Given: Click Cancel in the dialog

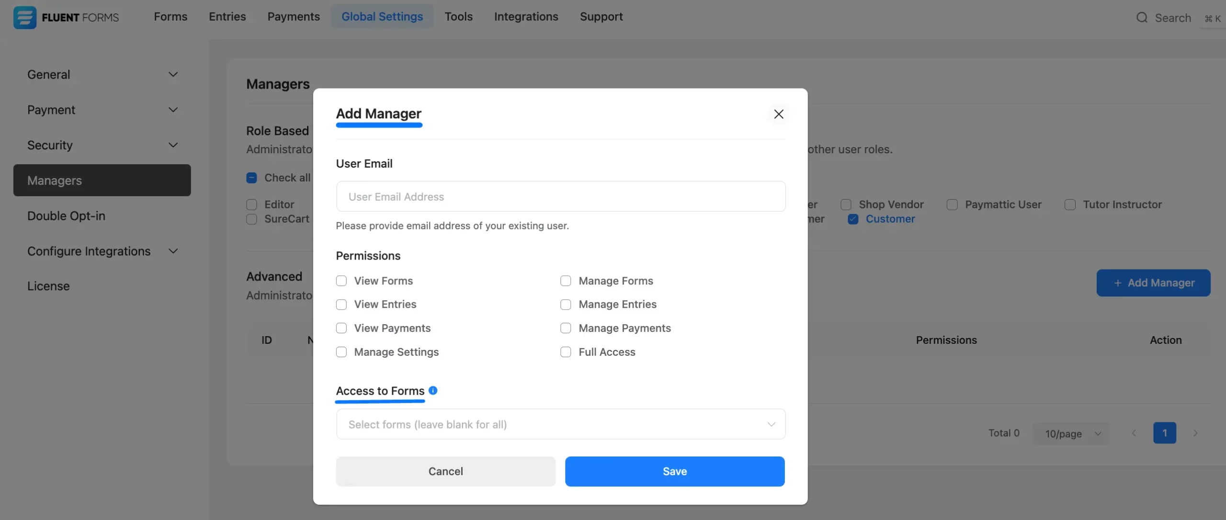Looking at the screenshot, I should coord(445,471).
